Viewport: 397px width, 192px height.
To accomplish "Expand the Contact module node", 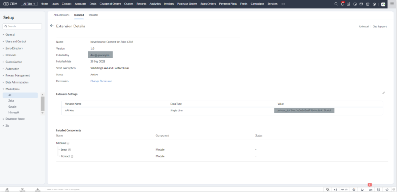I will pyautogui.click(x=72, y=156).
